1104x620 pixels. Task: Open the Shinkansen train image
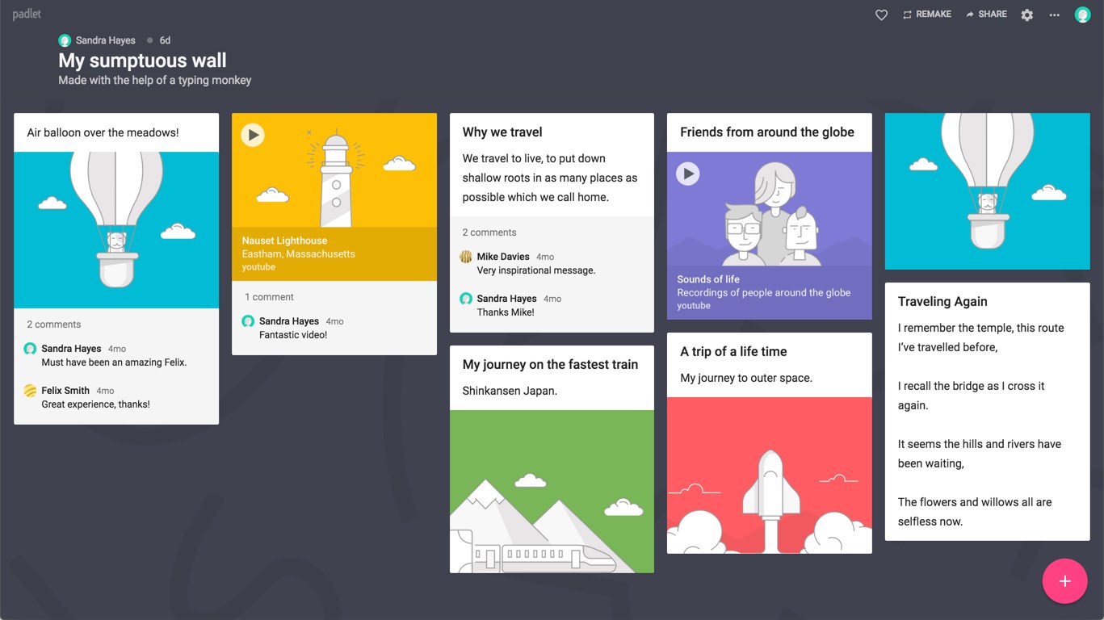pos(552,491)
